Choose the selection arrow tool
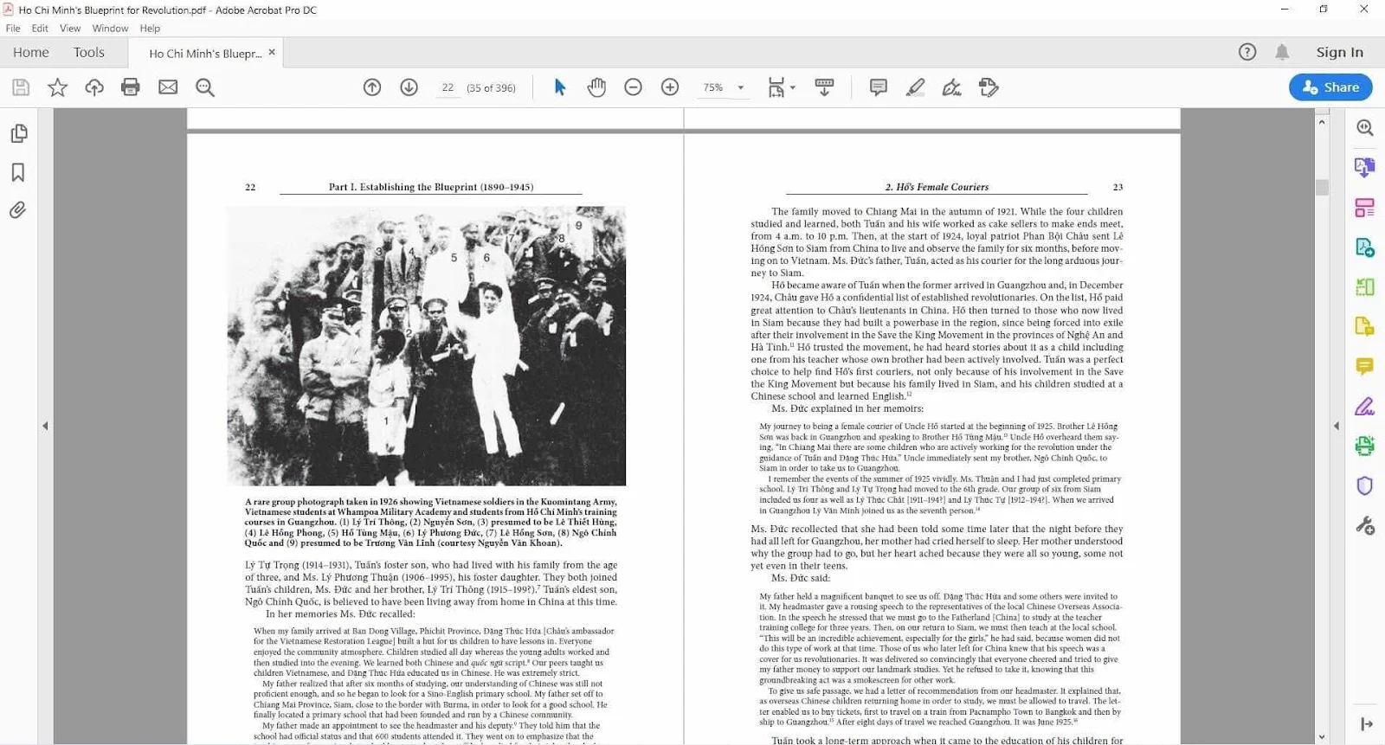Screen dimensions: 1385x745 point(559,87)
